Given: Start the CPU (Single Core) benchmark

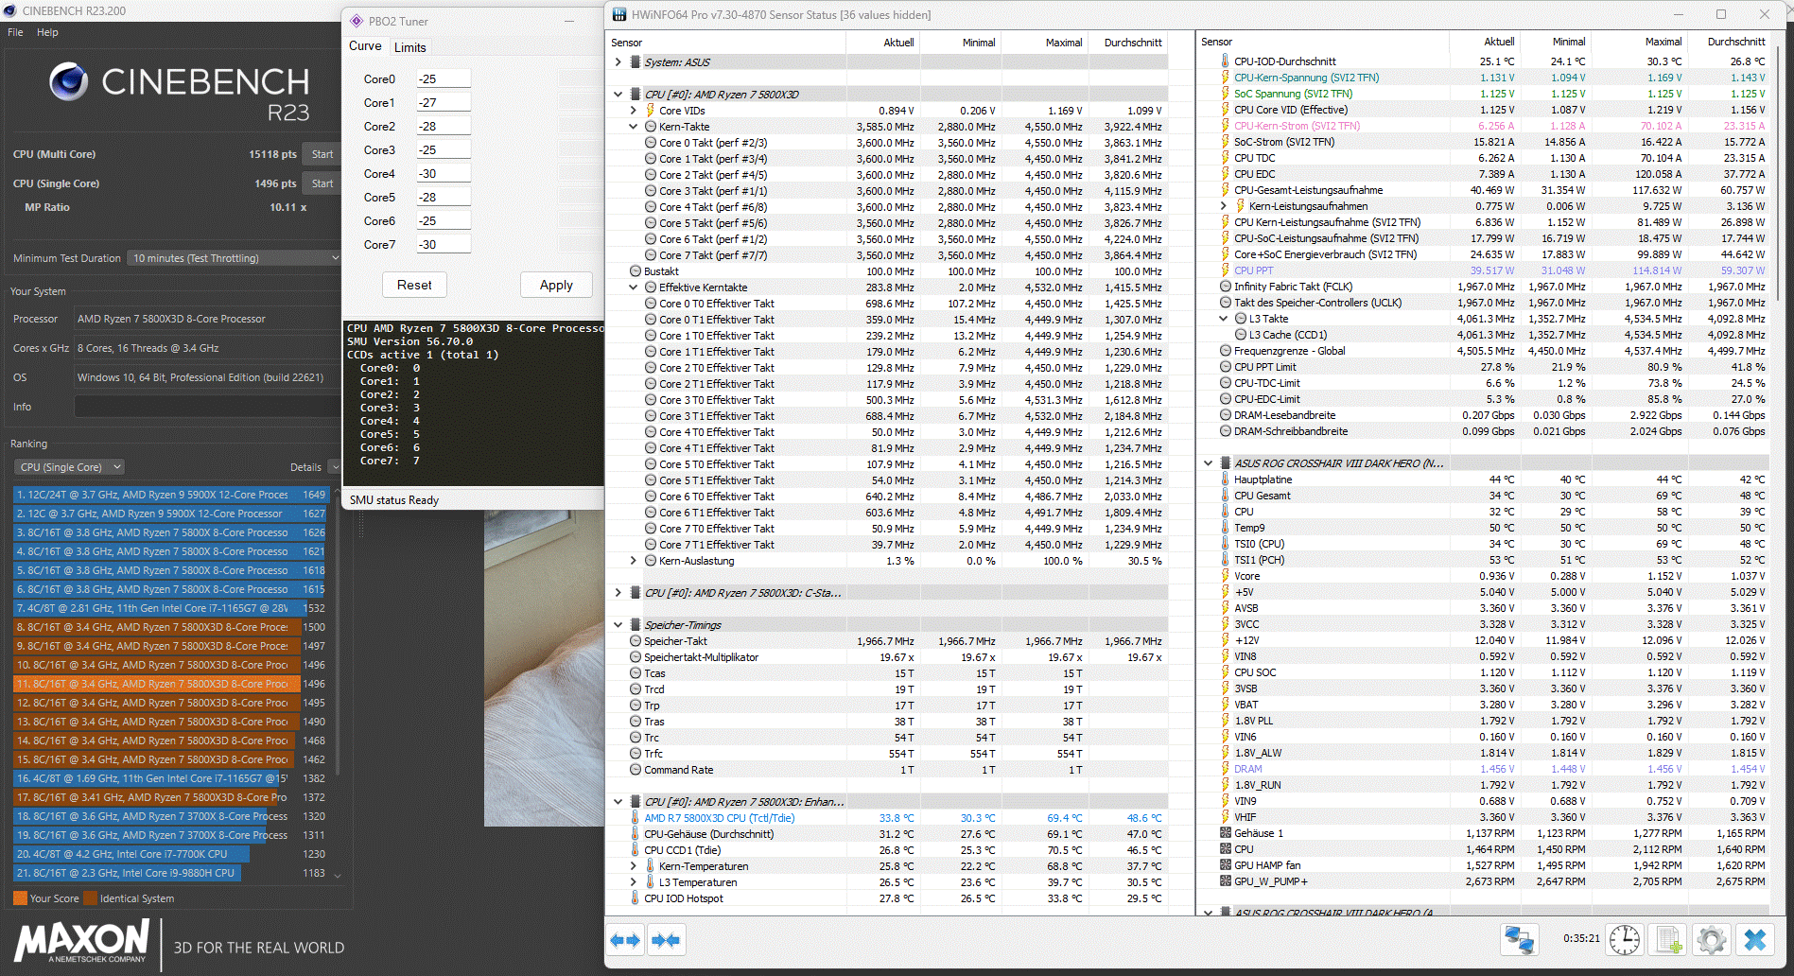Looking at the screenshot, I should 322,183.
